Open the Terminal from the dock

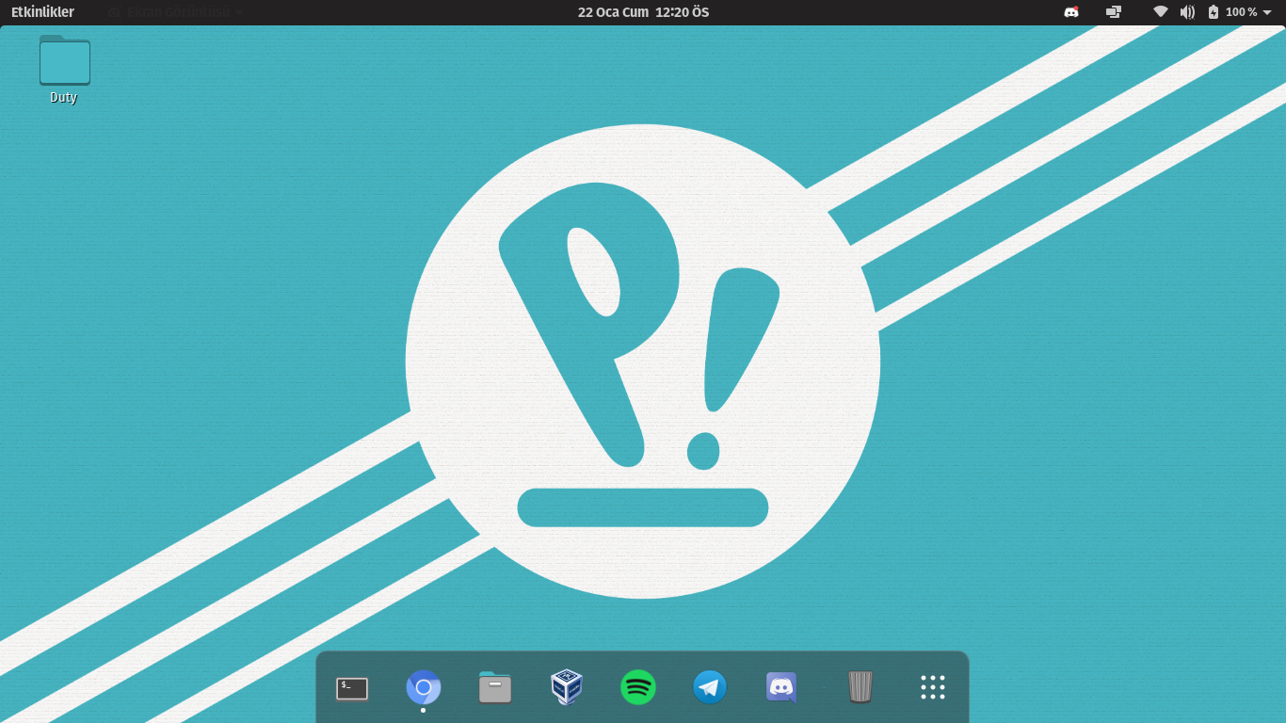[352, 688]
